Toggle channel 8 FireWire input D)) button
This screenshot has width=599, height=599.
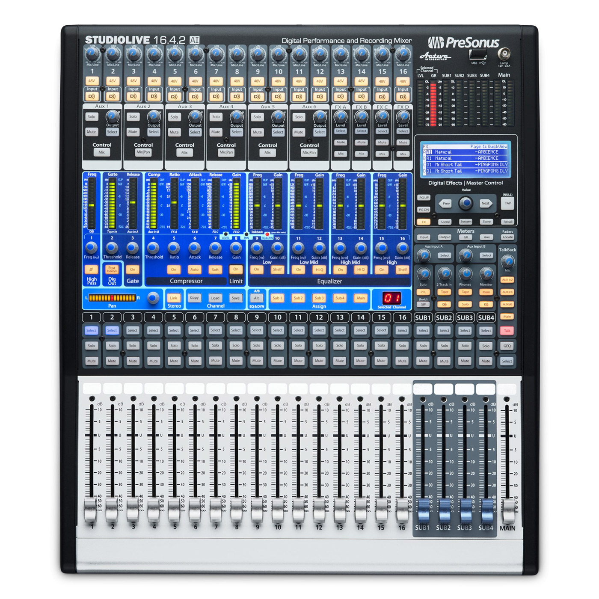(237, 96)
